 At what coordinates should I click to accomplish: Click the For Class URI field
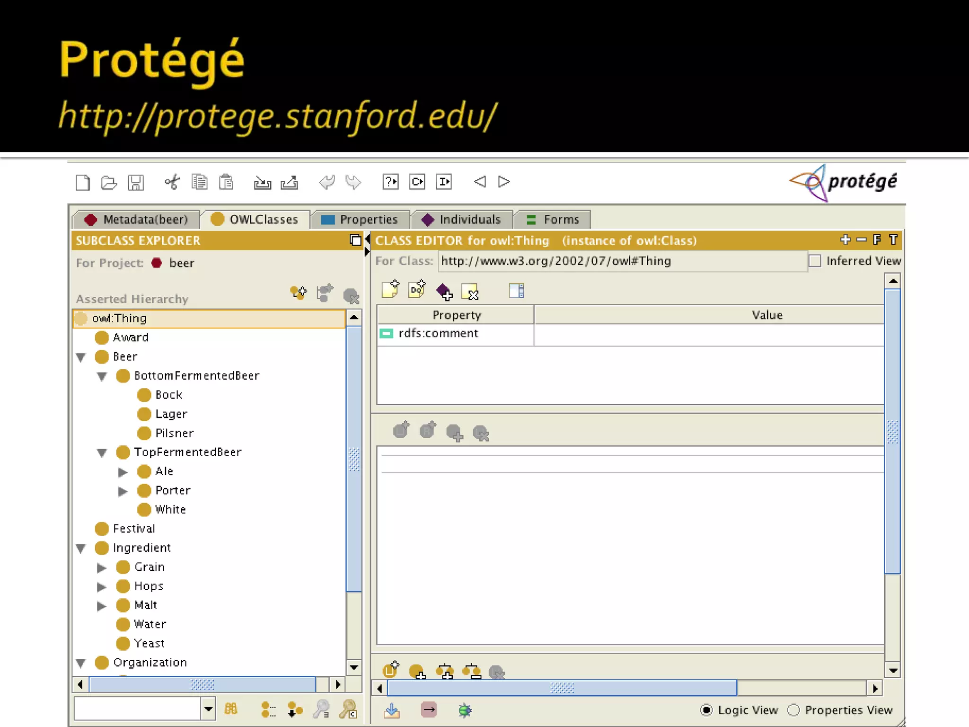tap(623, 261)
